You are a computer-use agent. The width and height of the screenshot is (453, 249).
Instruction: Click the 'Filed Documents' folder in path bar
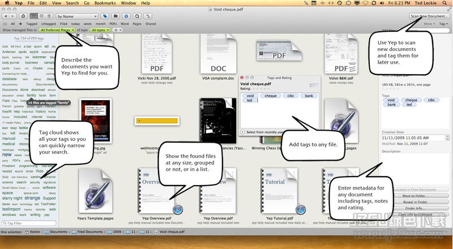(x=87, y=231)
